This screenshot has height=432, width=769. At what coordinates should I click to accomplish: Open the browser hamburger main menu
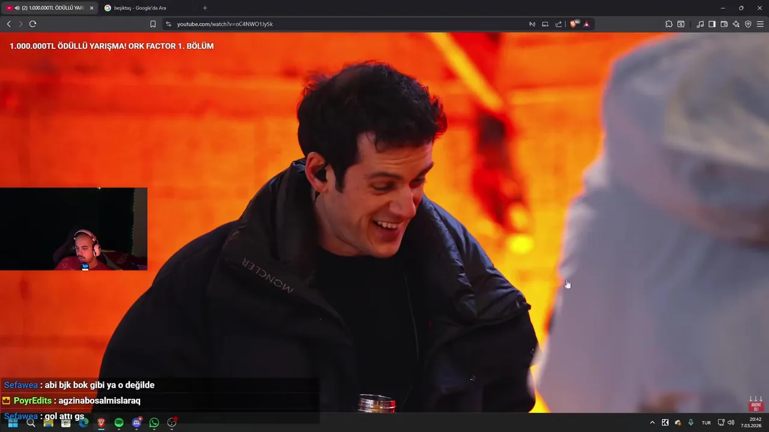tap(760, 24)
